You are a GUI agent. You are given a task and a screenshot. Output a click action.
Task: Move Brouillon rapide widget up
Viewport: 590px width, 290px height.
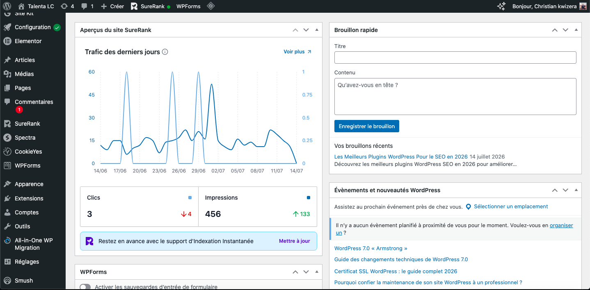pos(555,30)
